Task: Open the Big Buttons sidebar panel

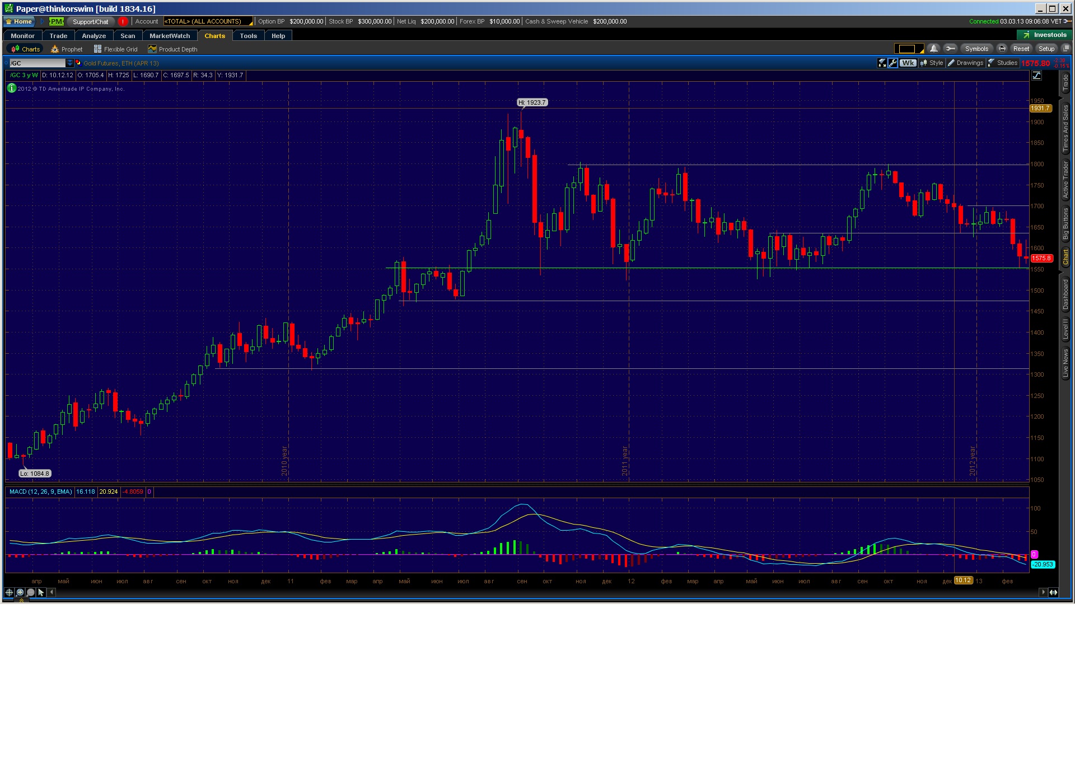Action: 1065,224
